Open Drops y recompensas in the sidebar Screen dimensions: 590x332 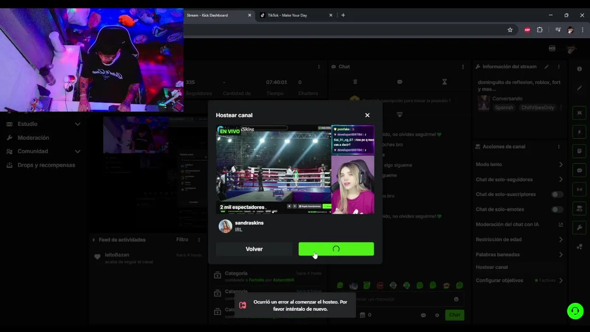point(46,165)
